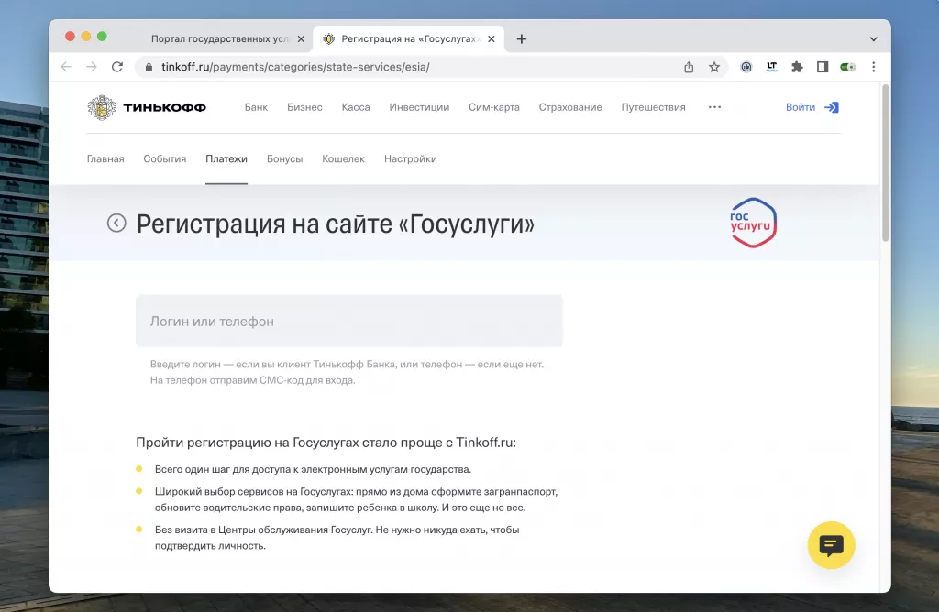Click the Госуслуги logo icon
The height and width of the screenshot is (612, 939).
pos(752,222)
